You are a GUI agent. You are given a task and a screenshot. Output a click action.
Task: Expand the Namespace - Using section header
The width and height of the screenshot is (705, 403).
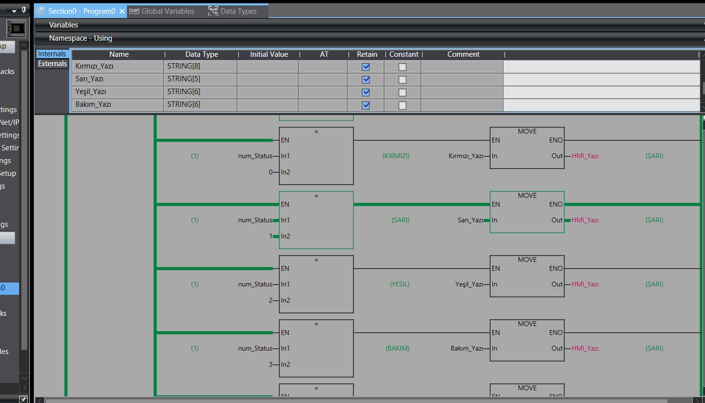[369, 38]
